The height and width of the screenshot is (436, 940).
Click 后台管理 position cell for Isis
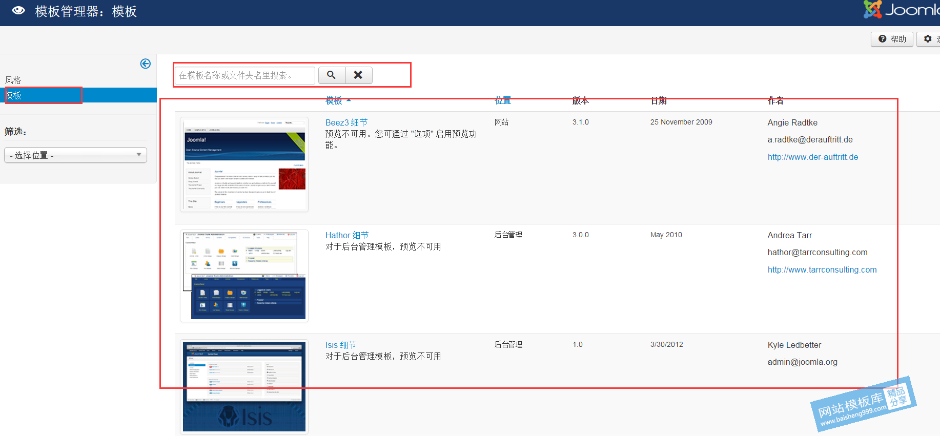[508, 344]
